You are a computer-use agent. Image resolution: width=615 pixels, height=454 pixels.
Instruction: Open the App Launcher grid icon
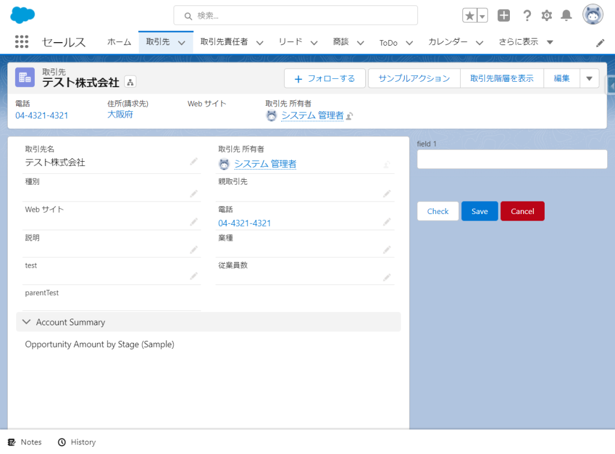tap(22, 41)
